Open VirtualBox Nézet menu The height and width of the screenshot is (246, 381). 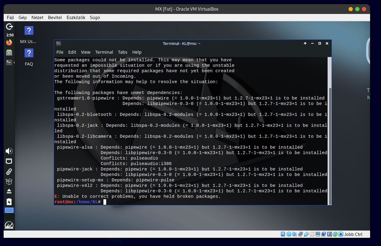37,18
